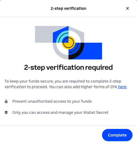Open the 'here' link for higher 2FA
This screenshot has width=137, height=144.
coord(122,87)
